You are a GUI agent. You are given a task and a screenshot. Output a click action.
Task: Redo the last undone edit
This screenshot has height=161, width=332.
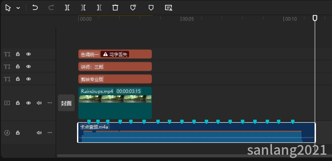pos(51,8)
